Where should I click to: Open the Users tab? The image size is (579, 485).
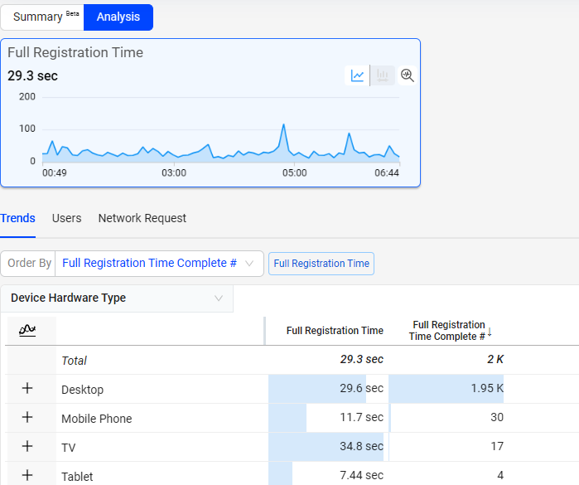(x=66, y=218)
